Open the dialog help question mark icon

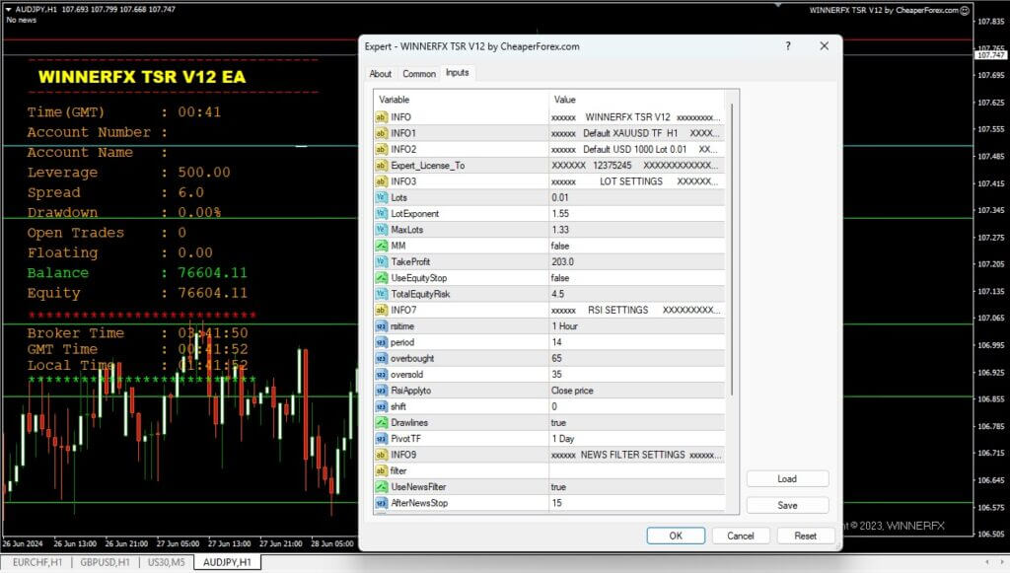(x=787, y=45)
